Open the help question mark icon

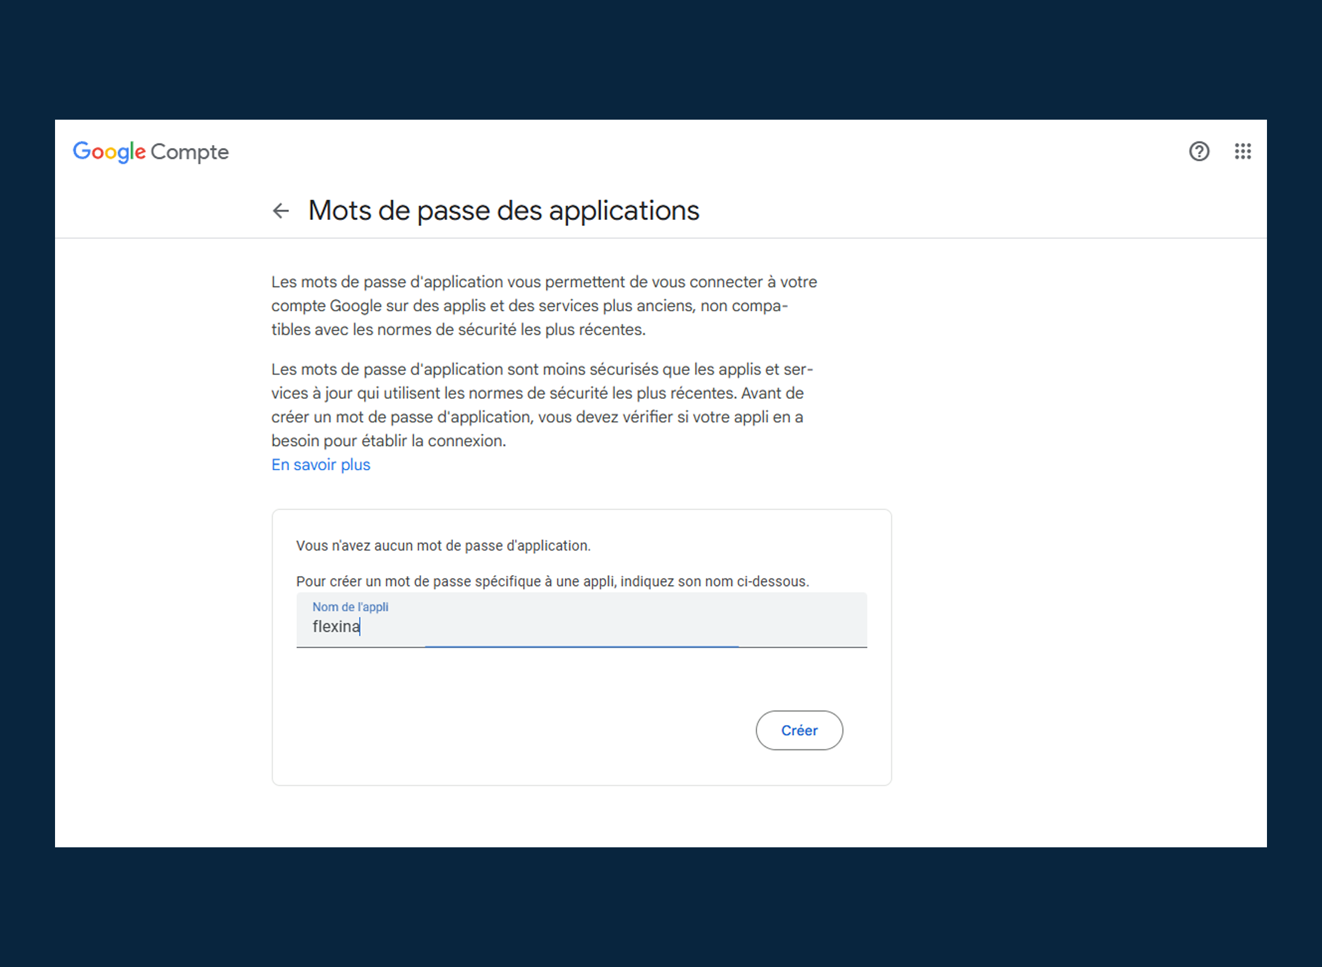click(1199, 151)
